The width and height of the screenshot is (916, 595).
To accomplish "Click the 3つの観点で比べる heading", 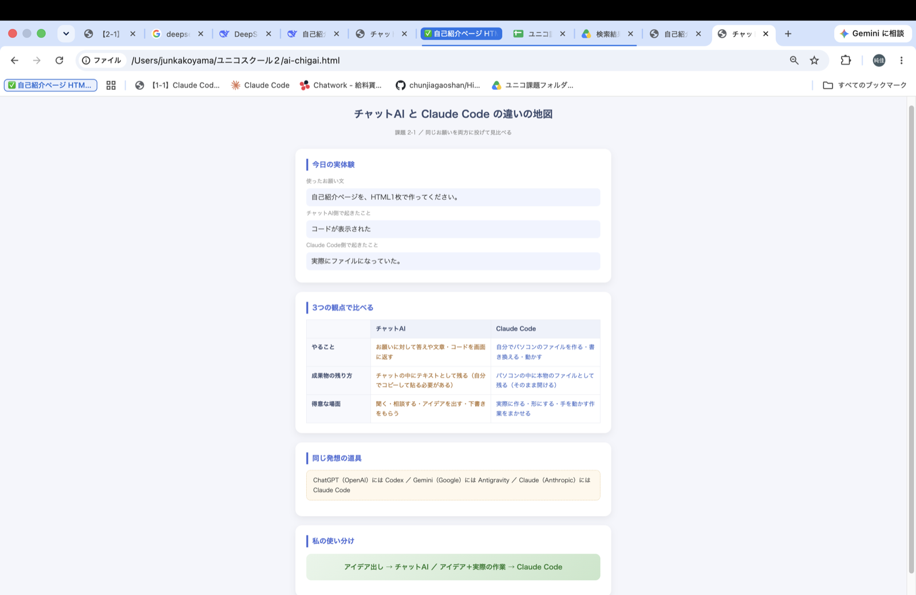I will 342,308.
